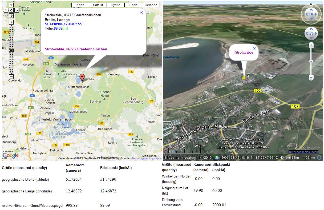Zoom out with the Earth view minus button

click(x=311, y=78)
